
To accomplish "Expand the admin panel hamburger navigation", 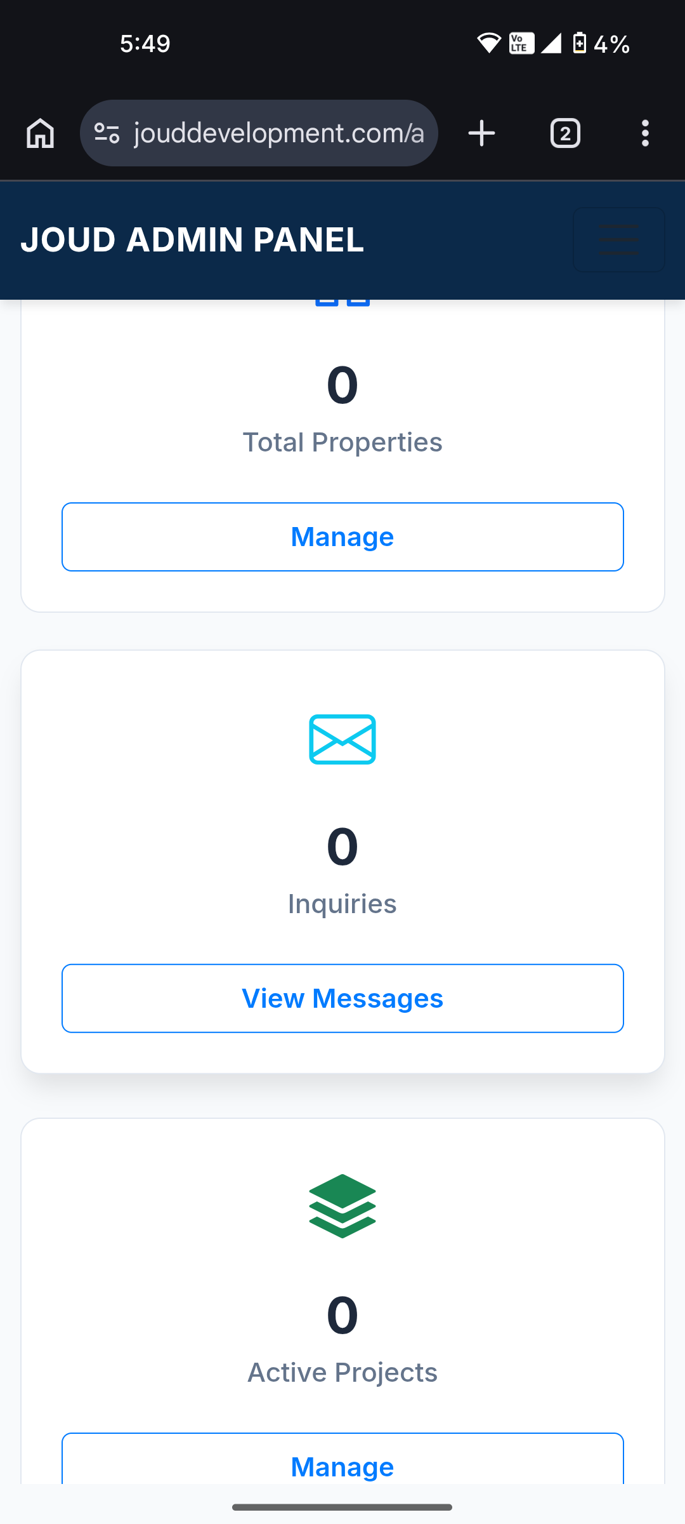I will pos(618,240).
